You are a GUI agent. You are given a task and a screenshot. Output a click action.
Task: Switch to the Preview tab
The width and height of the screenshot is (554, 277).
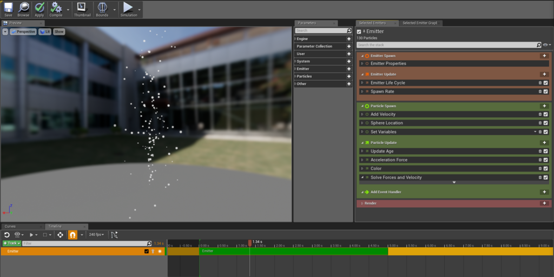pyautogui.click(x=22, y=23)
